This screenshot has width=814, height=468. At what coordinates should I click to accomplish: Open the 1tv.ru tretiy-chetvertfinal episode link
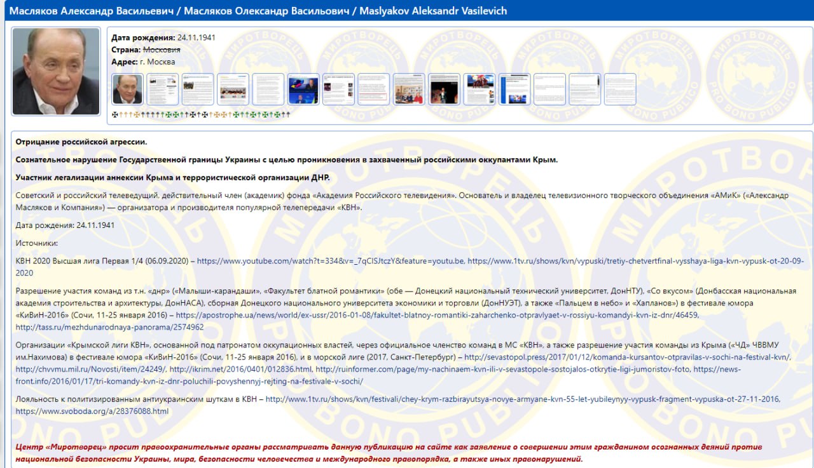(635, 261)
